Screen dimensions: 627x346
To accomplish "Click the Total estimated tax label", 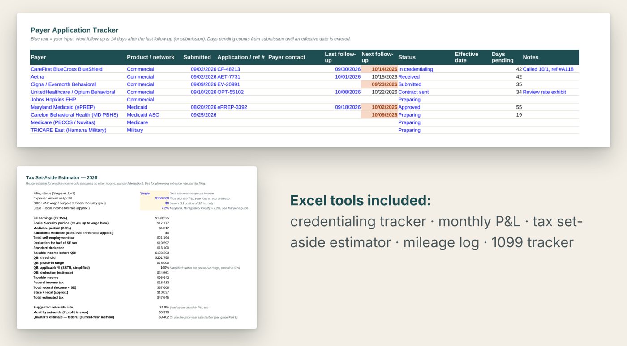I will 48,297.
